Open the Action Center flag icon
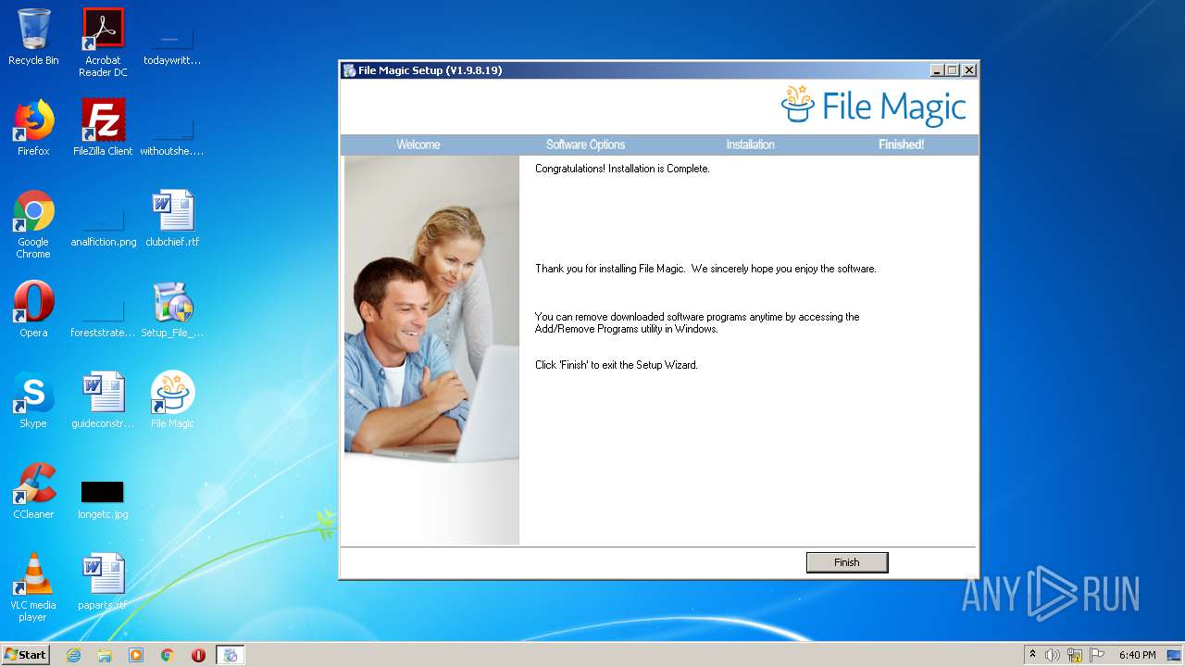Image resolution: width=1185 pixels, height=667 pixels. click(1097, 655)
